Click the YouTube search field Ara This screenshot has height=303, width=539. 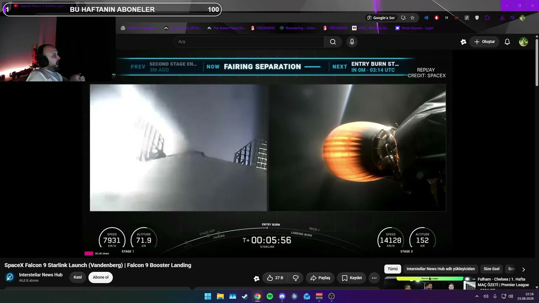pos(249,42)
